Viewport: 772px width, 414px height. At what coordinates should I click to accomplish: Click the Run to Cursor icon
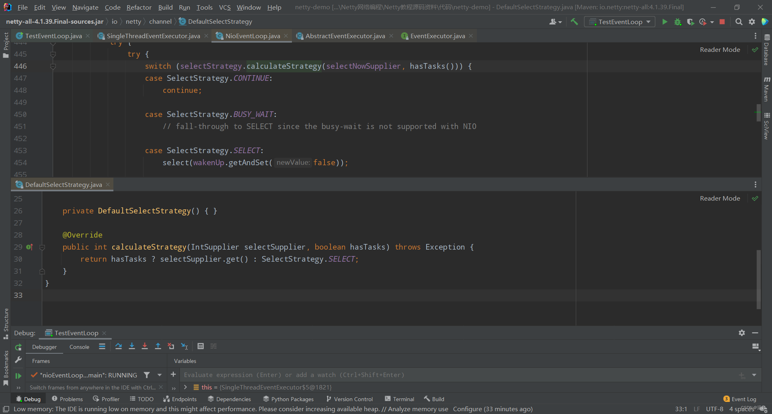[185, 346]
